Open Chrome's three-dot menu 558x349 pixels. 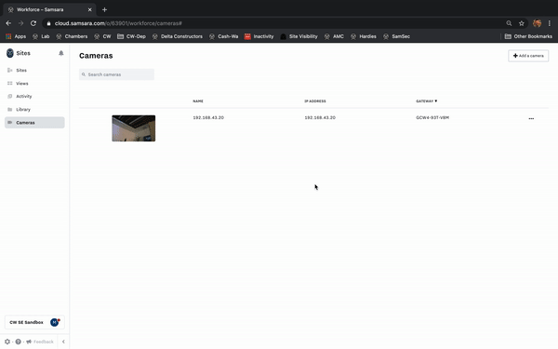(x=549, y=23)
